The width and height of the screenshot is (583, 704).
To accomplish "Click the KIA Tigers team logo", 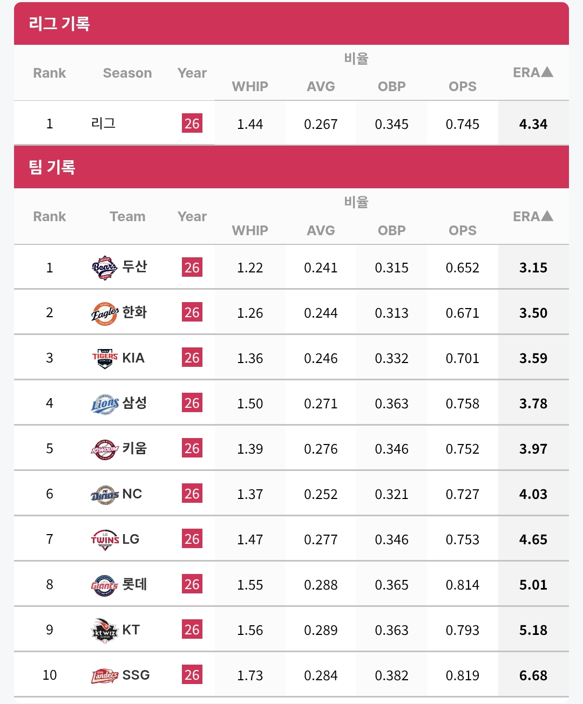I will [105, 358].
